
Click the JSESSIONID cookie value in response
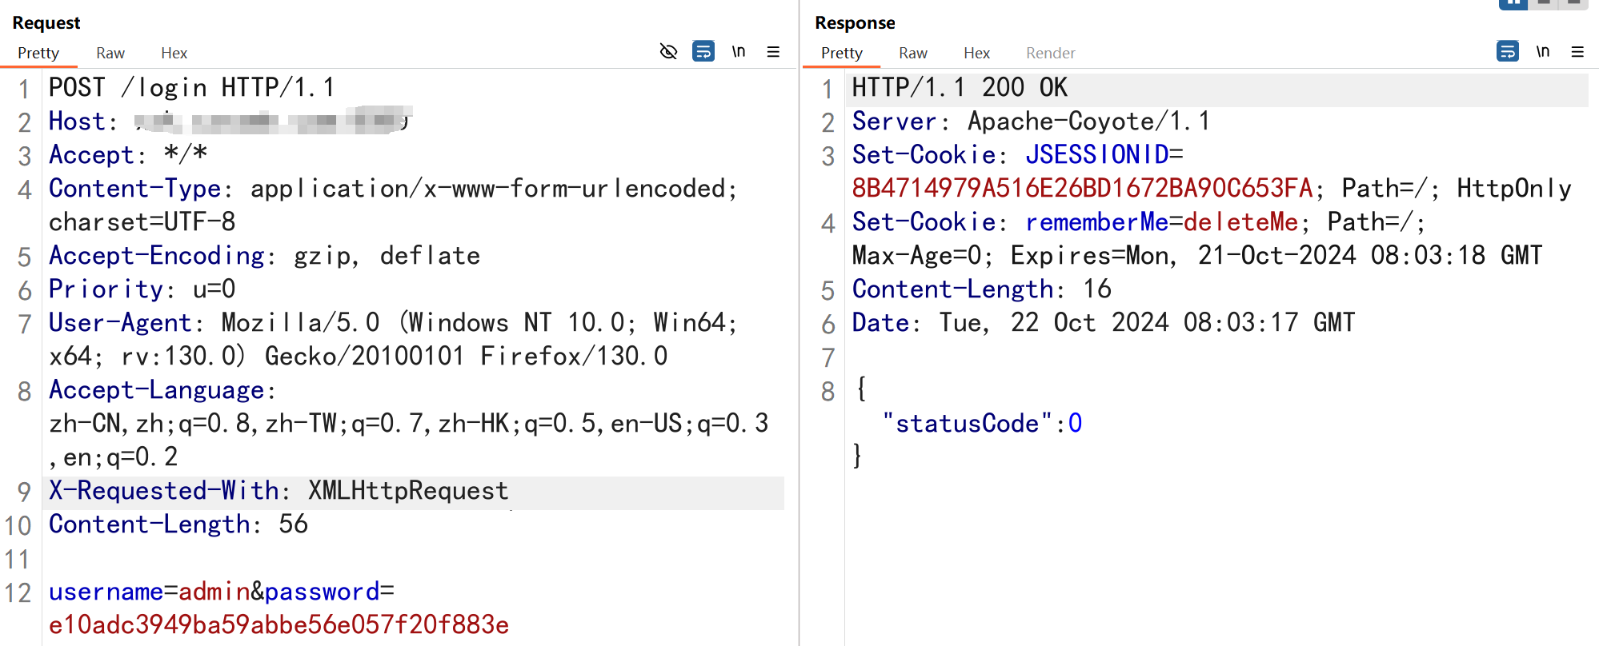point(1082,189)
